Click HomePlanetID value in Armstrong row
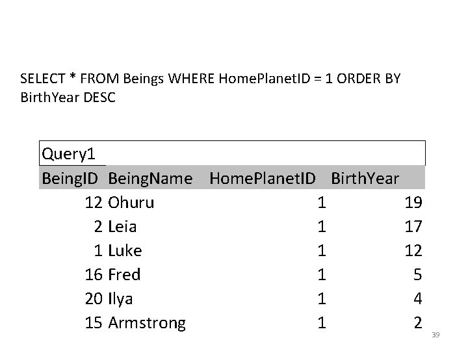468x351 pixels. [322, 322]
